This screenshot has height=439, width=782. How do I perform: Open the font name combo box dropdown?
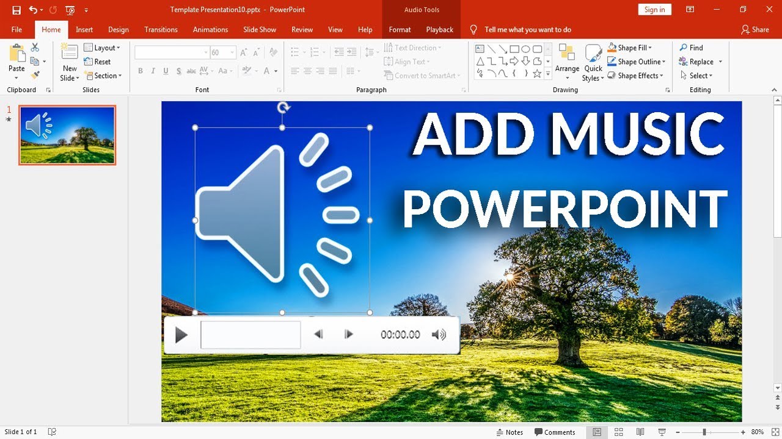[x=206, y=53]
